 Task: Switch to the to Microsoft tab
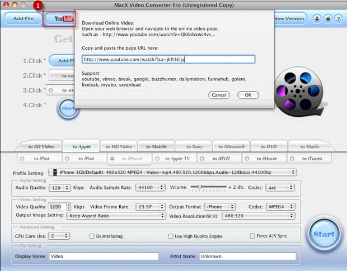click(232, 146)
